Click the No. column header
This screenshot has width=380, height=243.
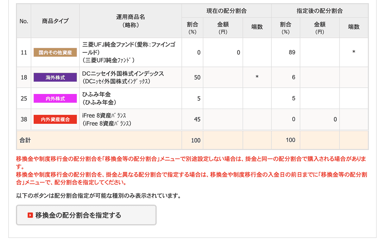coord(24,21)
